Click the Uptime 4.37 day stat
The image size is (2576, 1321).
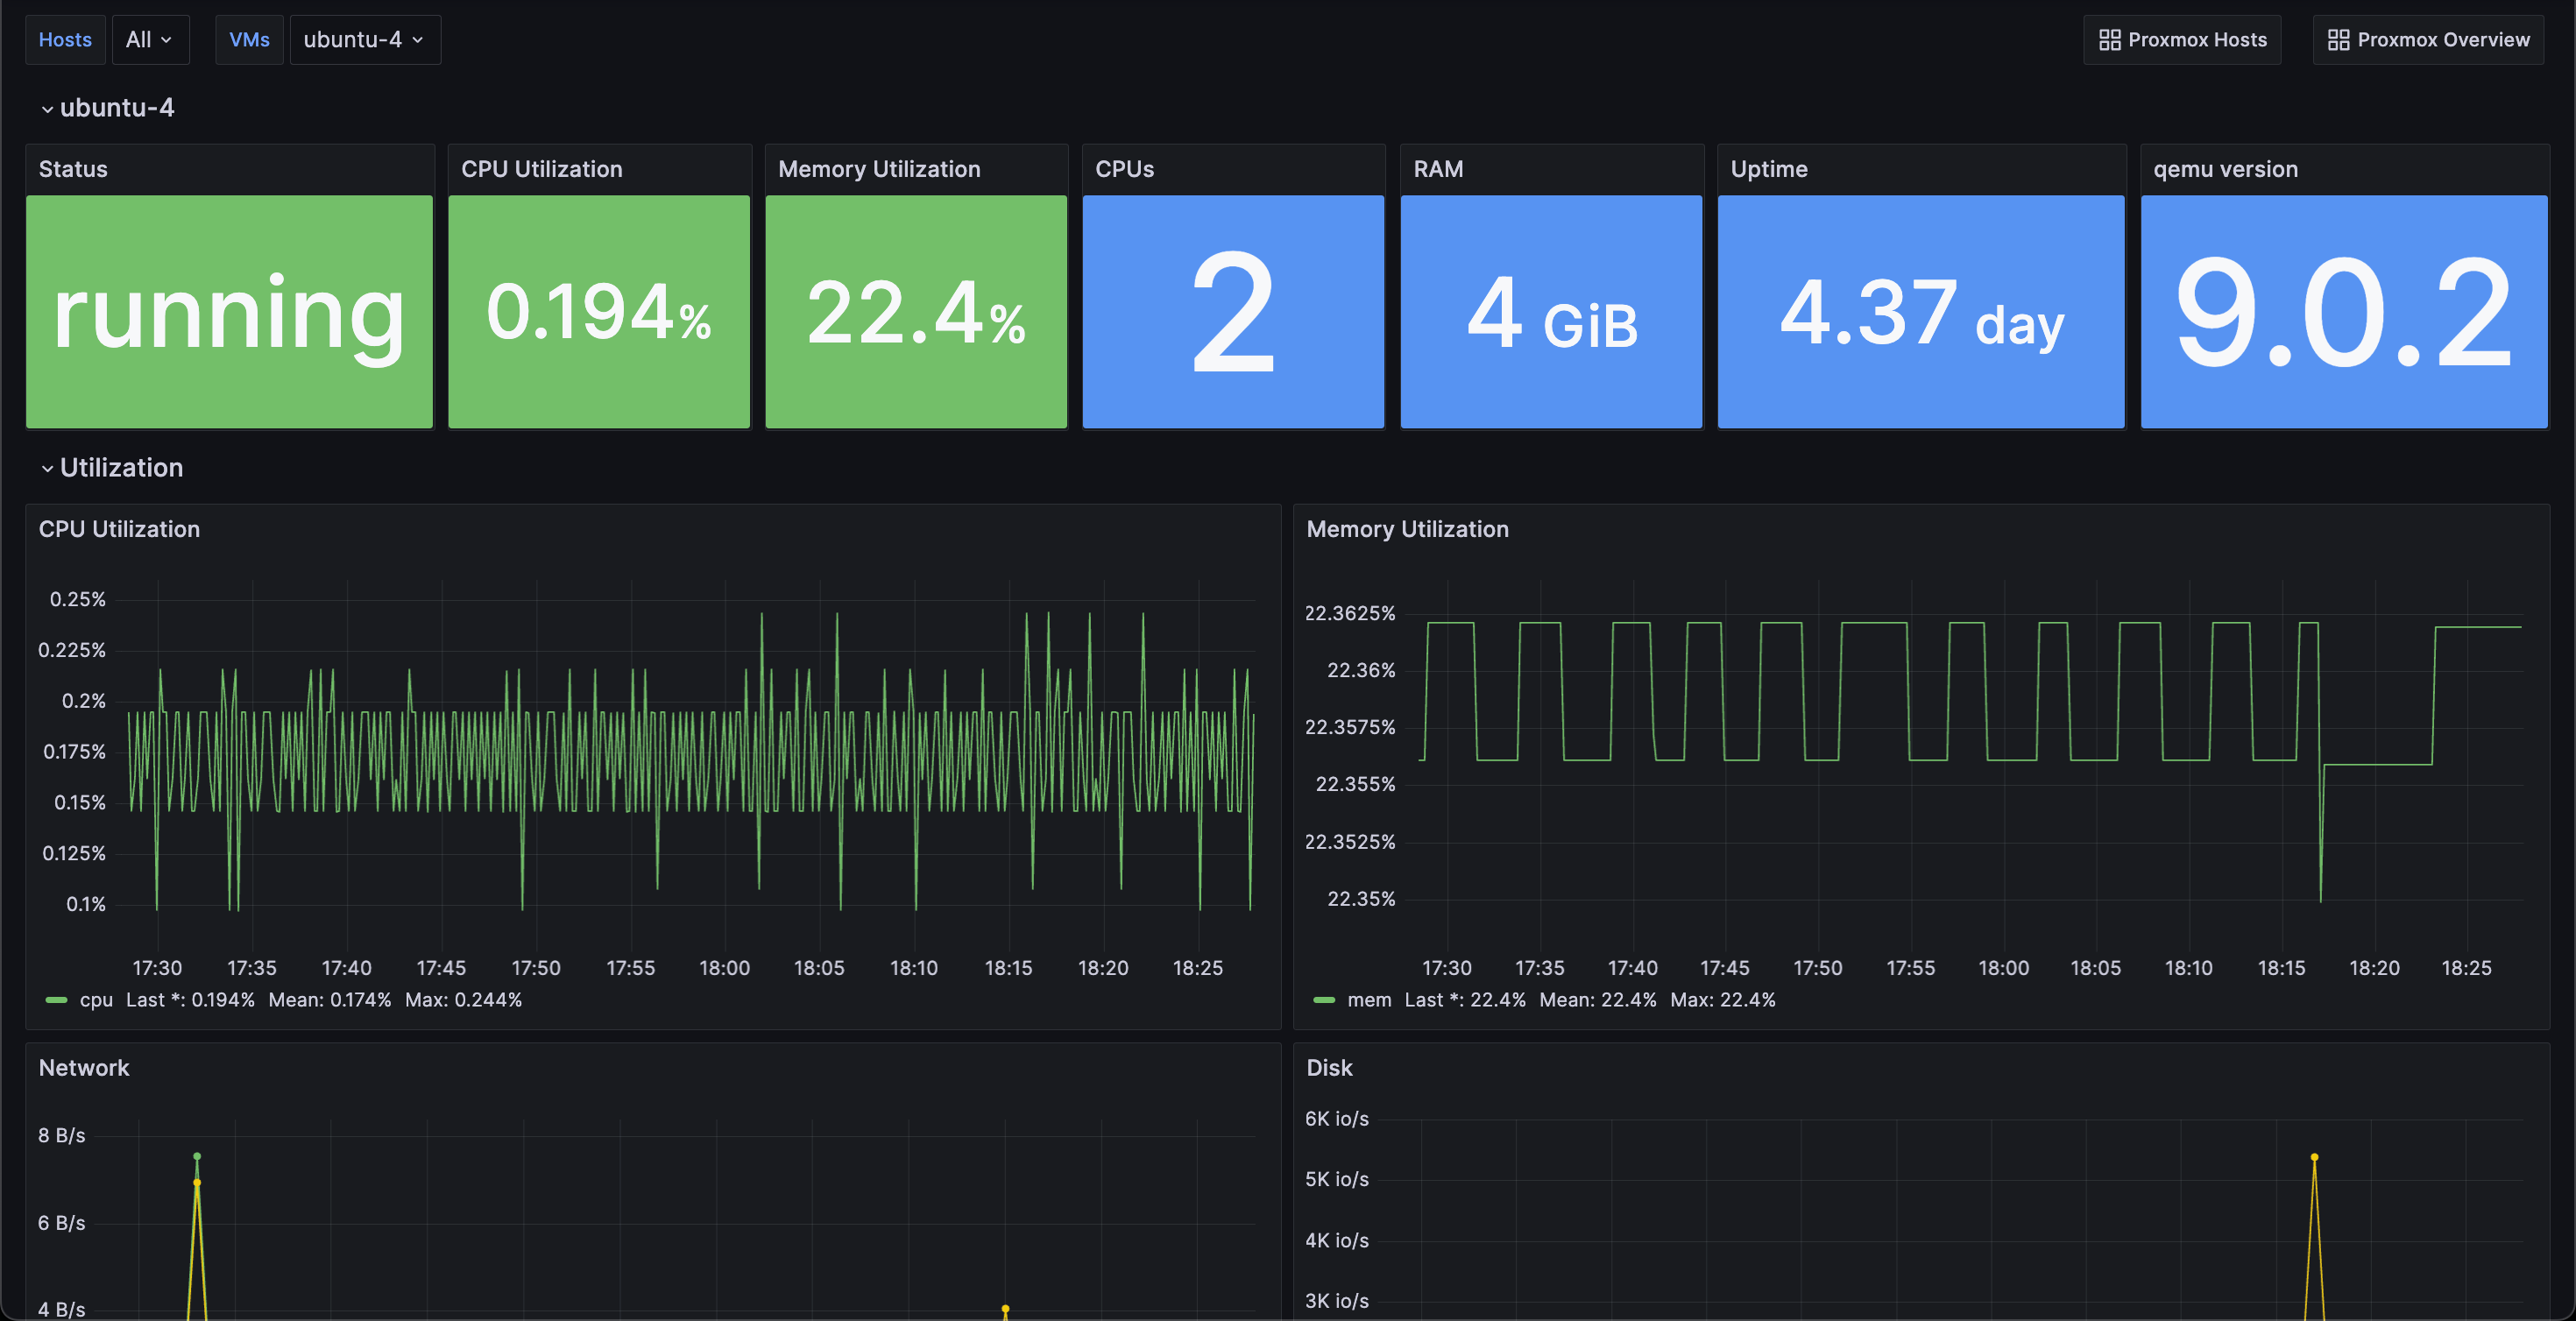[x=1920, y=312]
